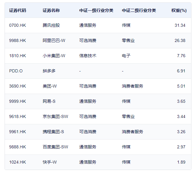The width and height of the screenshot is (196, 173).
Task: Select the 证券名称 column header
Action: 51,11
